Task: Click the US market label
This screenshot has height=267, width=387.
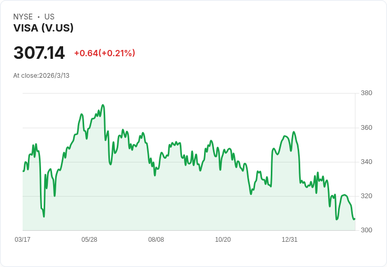Action: (x=49, y=17)
